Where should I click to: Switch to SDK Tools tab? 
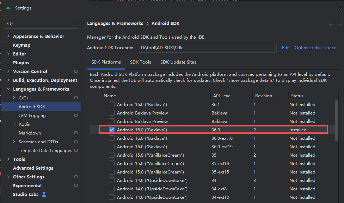click(x=141, y=62)
